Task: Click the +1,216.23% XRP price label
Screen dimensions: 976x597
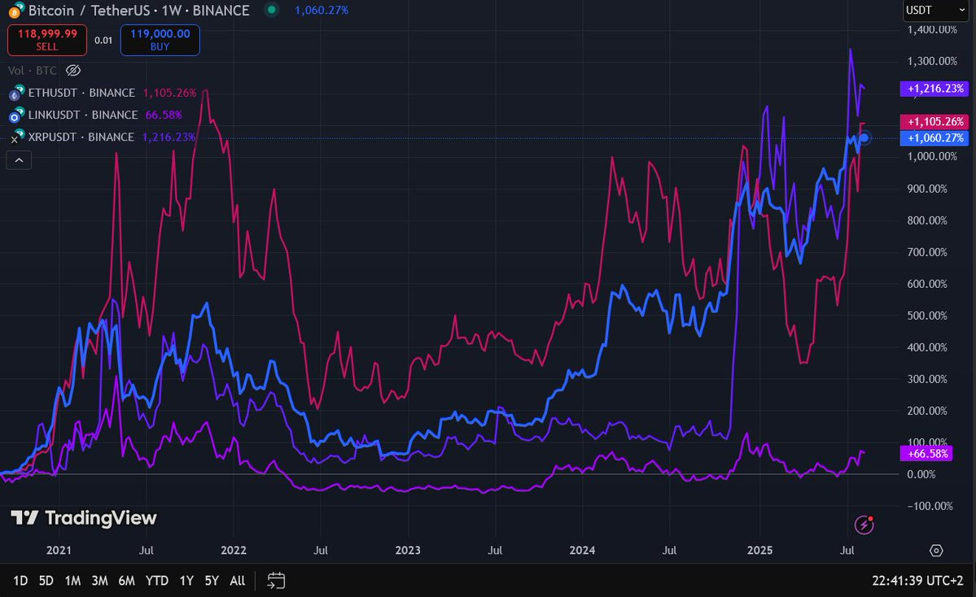Action: click(934, 89)
